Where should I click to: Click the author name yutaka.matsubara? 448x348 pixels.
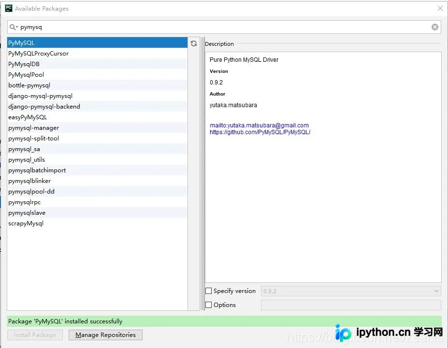click(233, 105)
